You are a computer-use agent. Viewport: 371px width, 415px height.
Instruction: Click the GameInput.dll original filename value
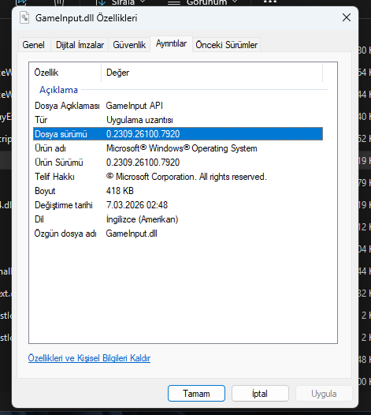tap(132, 234)
